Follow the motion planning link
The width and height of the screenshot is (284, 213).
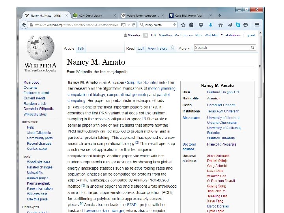[162, 88]
